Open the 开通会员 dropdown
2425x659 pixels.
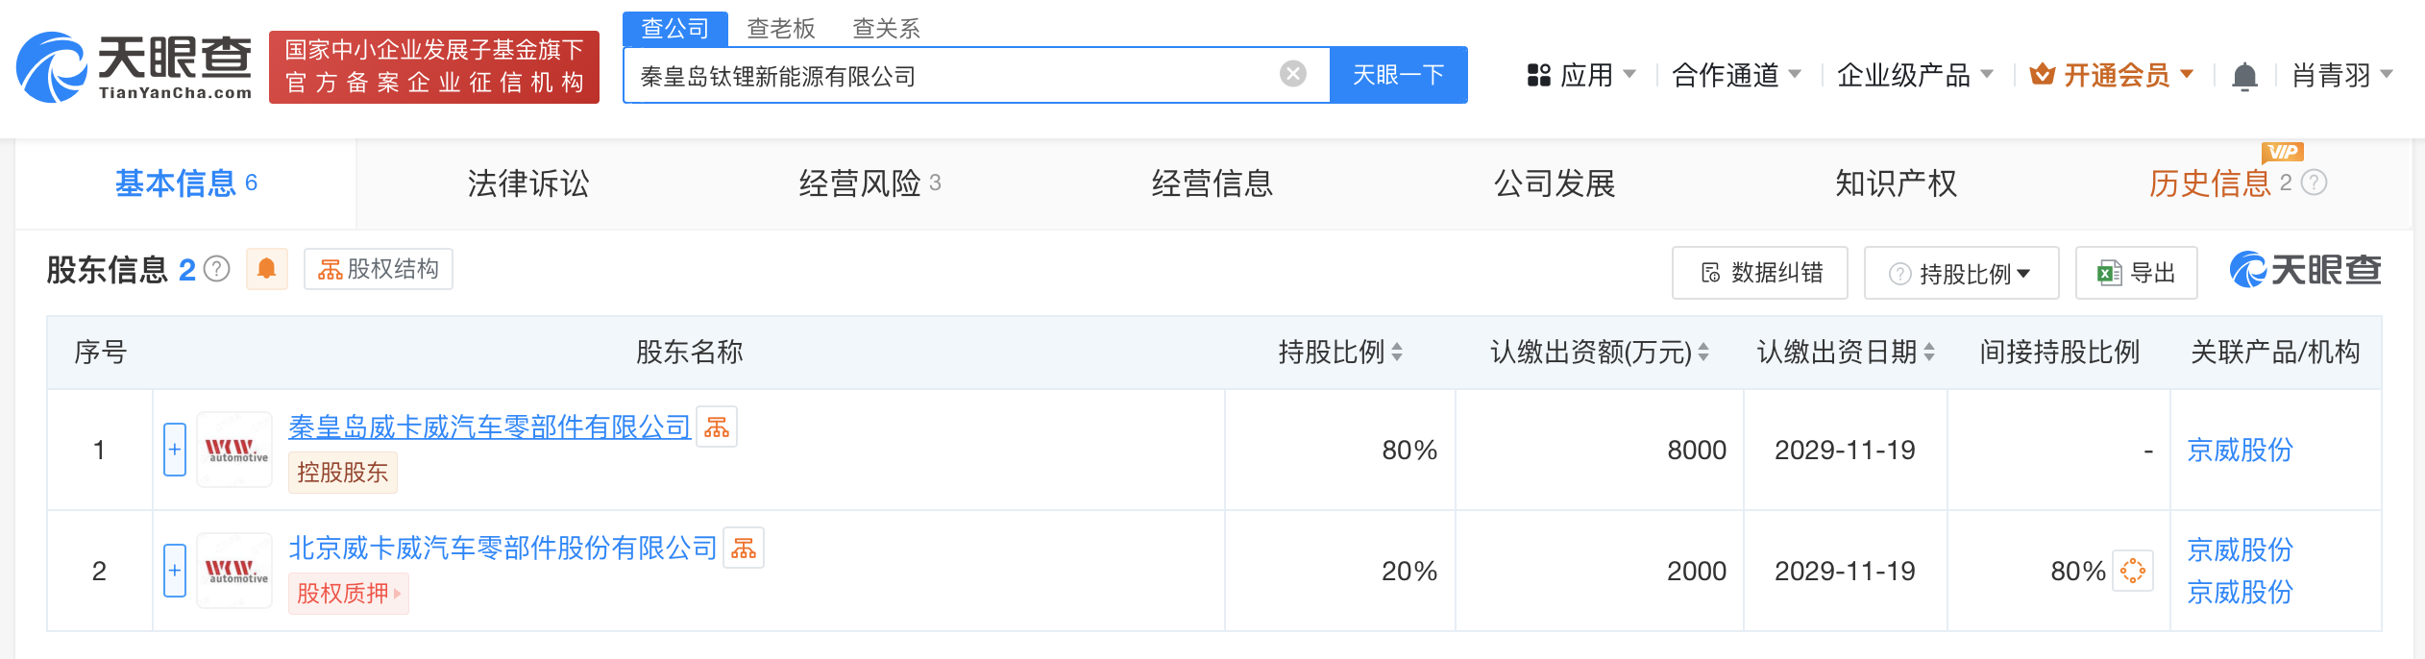coord(2112,75)
